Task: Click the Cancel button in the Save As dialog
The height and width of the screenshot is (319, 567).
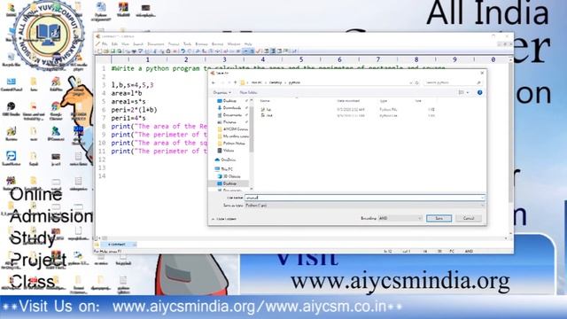Action: tap(469, 218)
